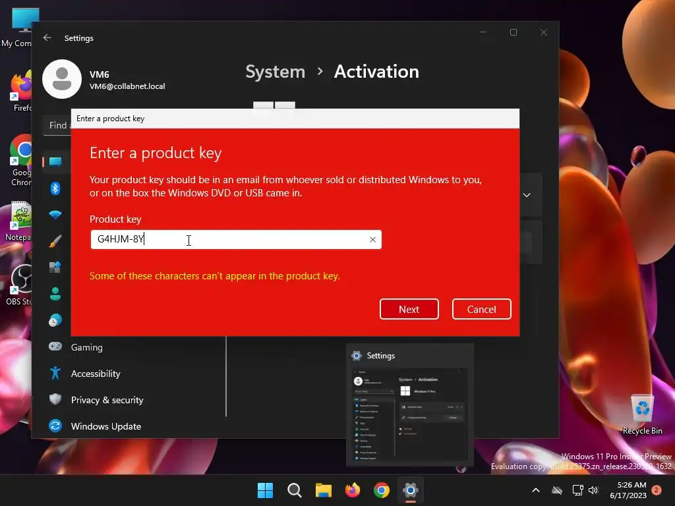Screen dimensions: 675x506
Task: Click the System breadcrumb link
Action: tap(275, 71)
